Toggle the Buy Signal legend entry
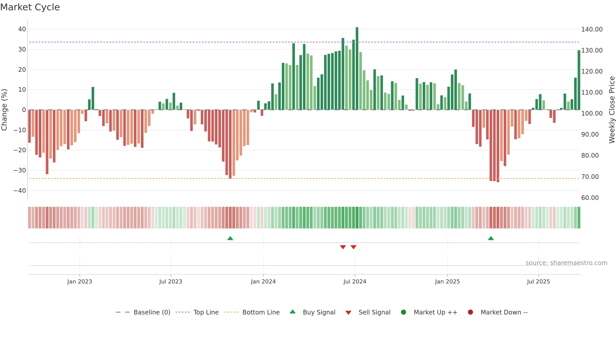The height and width of the screenshot is (346, 616). [312, 312]
